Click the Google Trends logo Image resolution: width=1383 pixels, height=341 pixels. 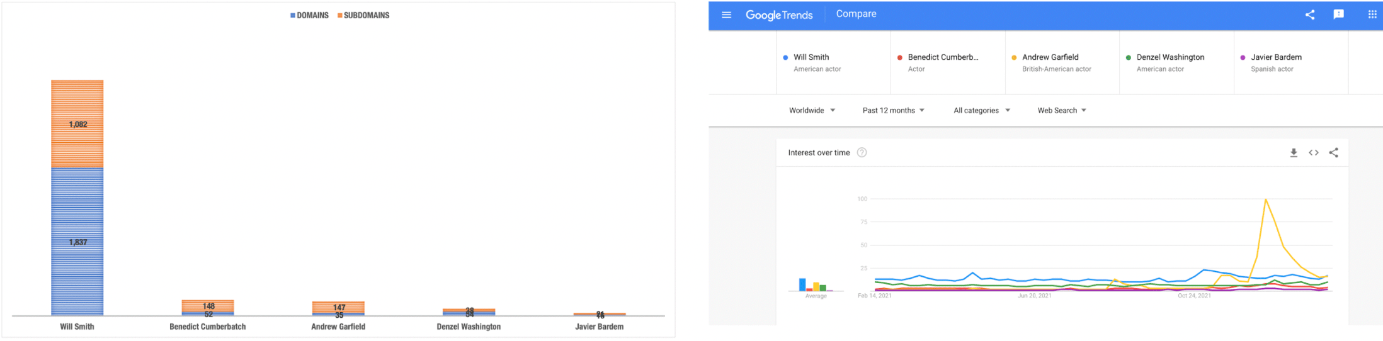coord(779,15)
